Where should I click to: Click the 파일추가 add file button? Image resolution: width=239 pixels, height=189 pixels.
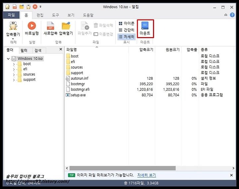coord(85,29)
